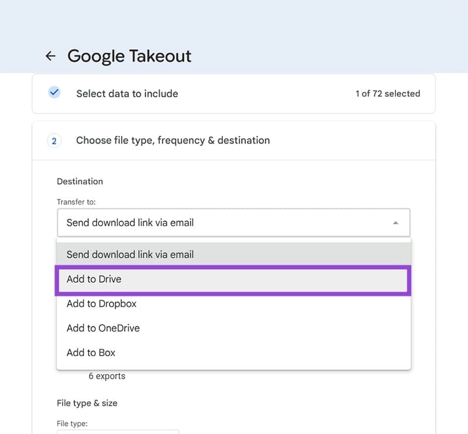Click the blue checkmark step icon
Screen dimensions: 468x434
tap(54, 93)
